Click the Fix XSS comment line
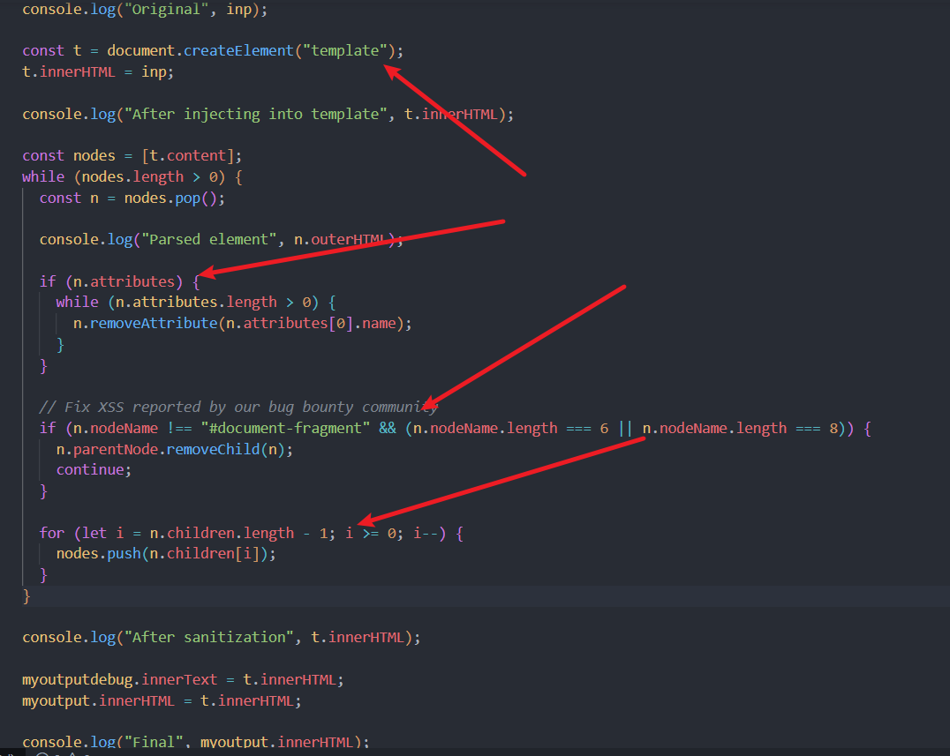Screen dimensions: 950x756 click(x=238, y=407)
